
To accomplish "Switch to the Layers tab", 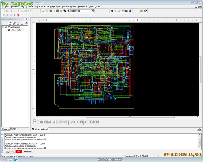I will (x=14, y=129).
